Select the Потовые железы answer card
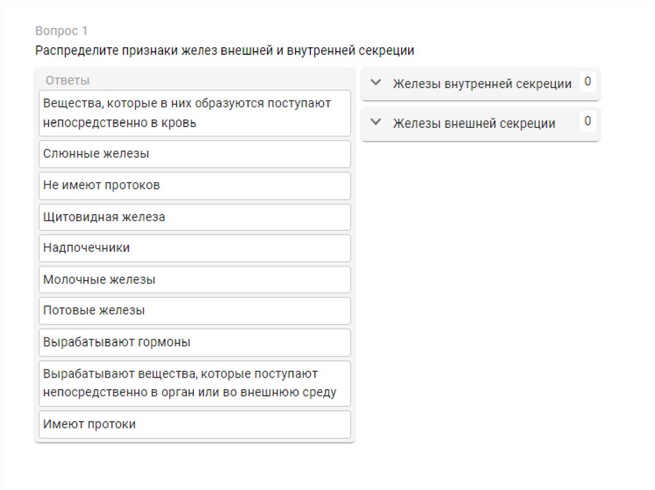This screenshot has height=490, width=655. coord(194,310)
